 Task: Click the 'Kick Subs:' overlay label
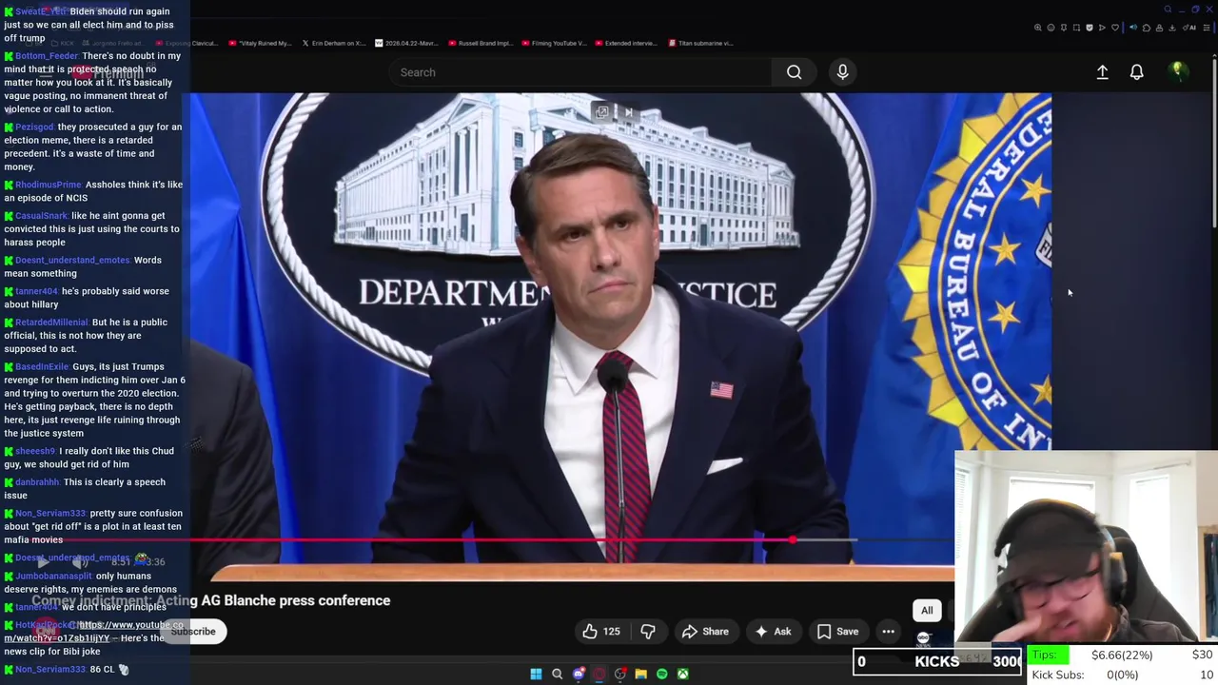coord(1058,675)
